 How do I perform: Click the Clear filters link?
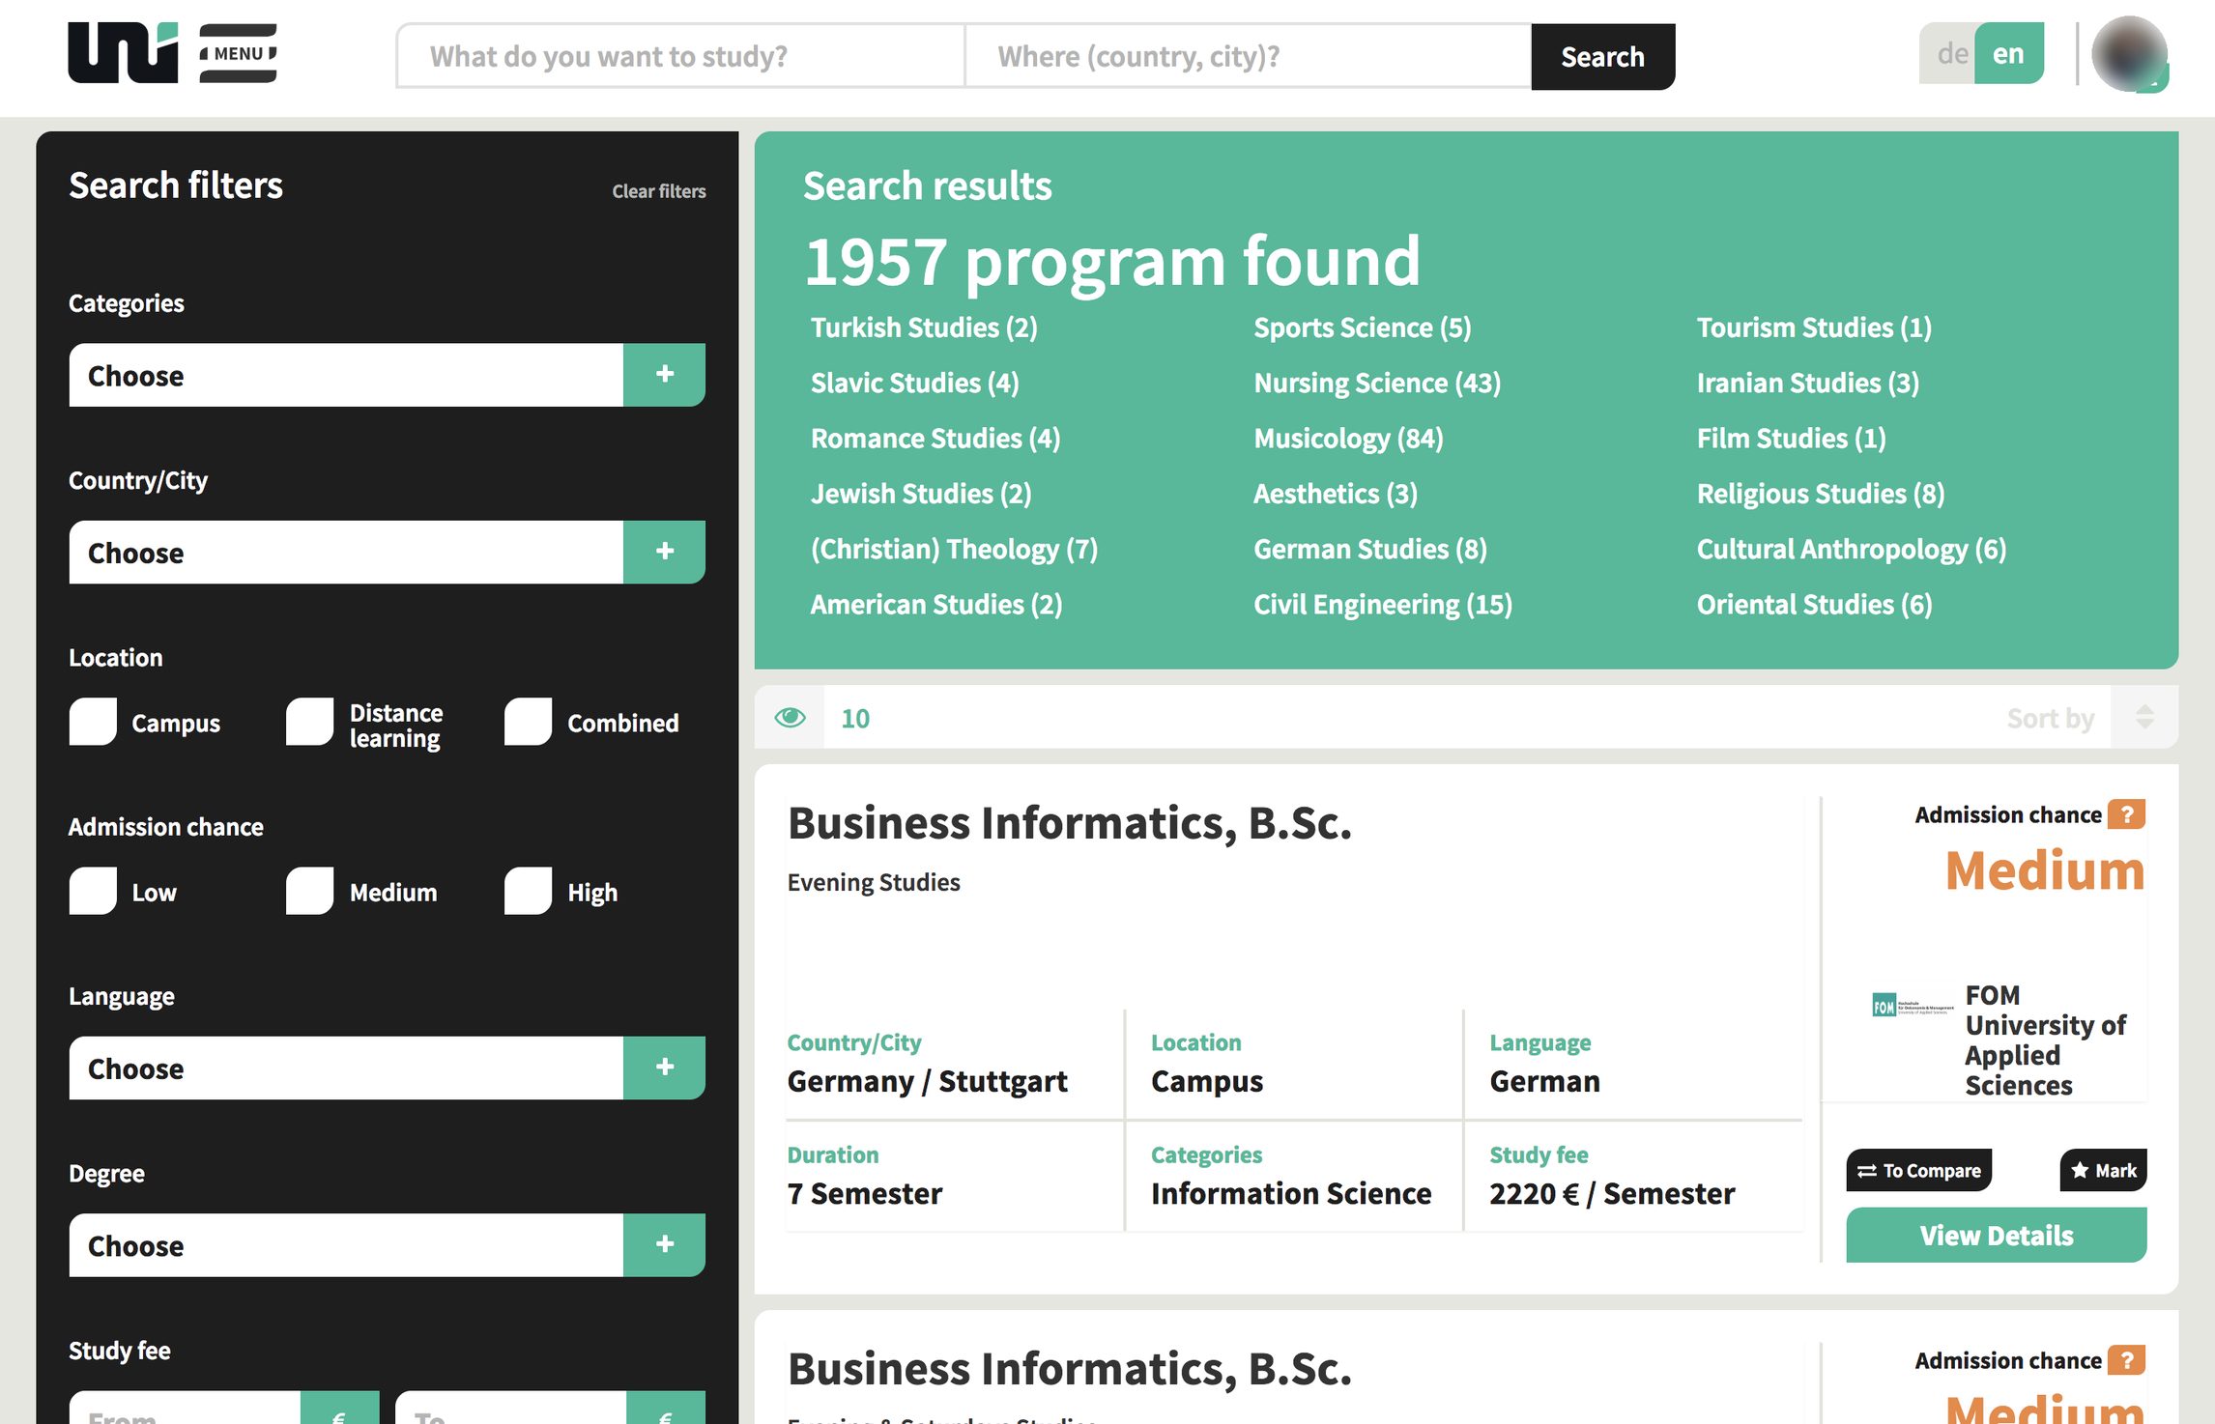[658, 191]
